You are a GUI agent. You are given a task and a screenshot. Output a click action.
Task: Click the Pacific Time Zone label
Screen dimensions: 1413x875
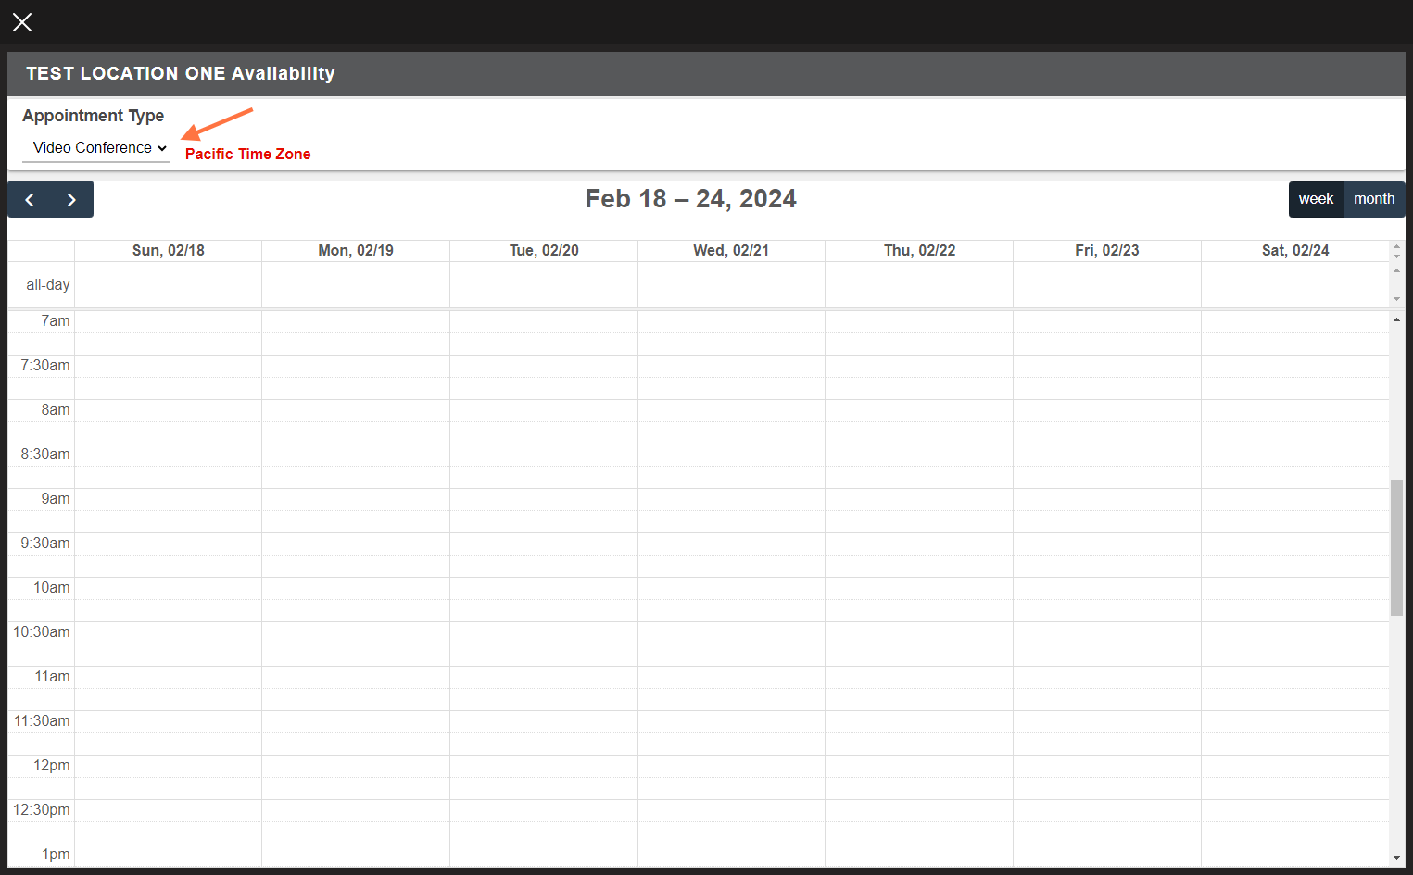[x=247, y=155]
